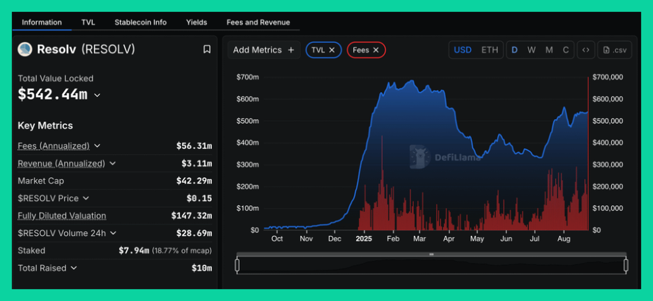The image size is (653, 301).
Task: Expand Total Raised chevron
Action: point(73,268)
